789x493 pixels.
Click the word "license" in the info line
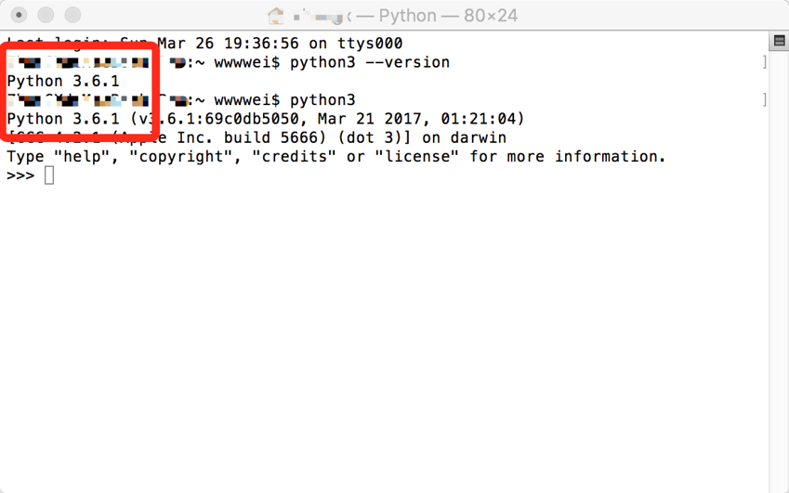pyautogui.click(x=417, y=156)
